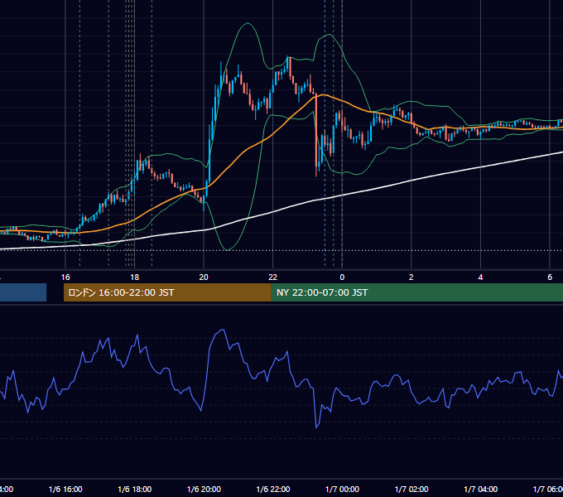Click the "20" hour label on the price chart axis
The height and width of the screenshot is (497, 563).
tap(204, 277)
